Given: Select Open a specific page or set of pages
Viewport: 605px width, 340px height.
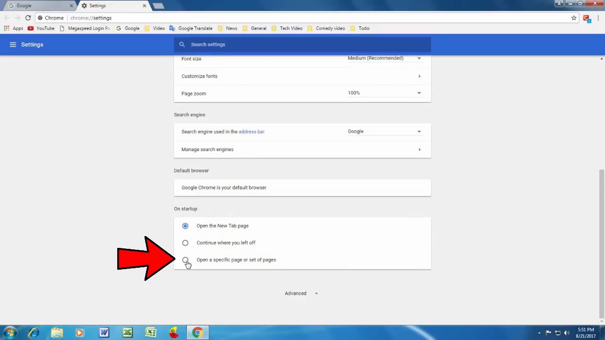Looking at the screenshot, I should tap(185, 260).
